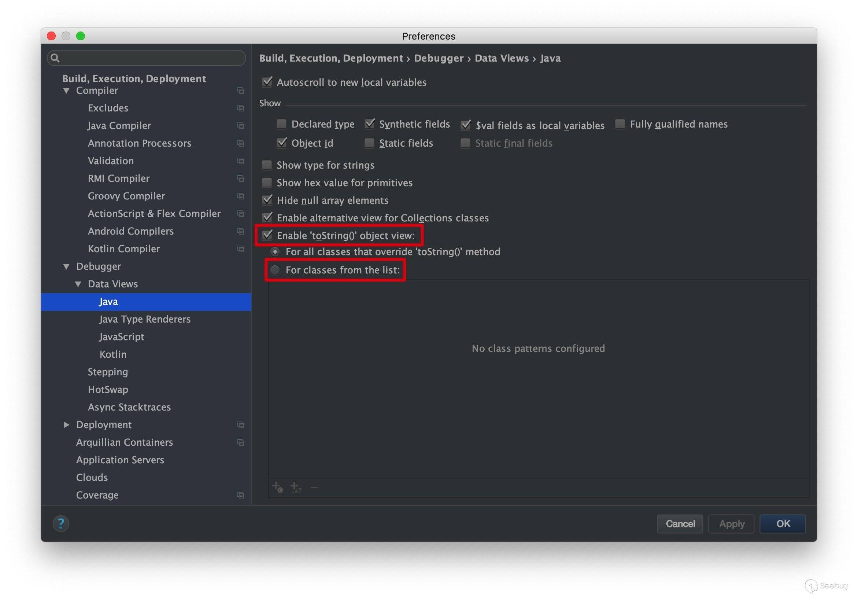Collapse the Compiler tree node
858x596 pixels.
point(66,91)
